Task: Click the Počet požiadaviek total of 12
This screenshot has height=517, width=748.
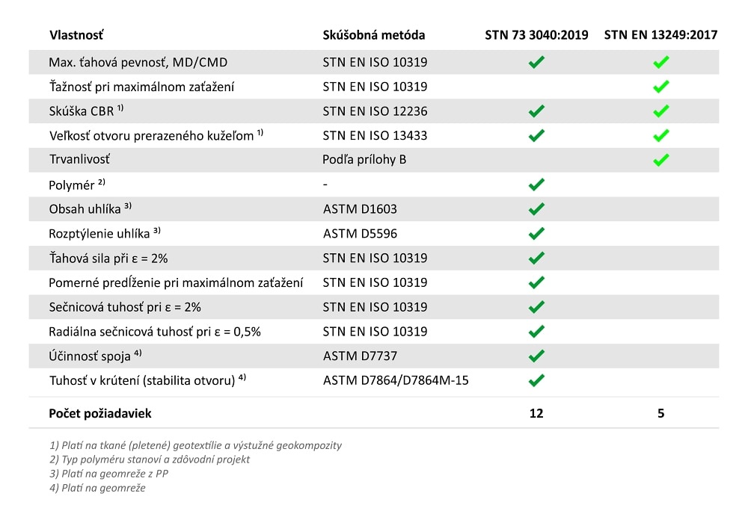Action: [x=536, y=412]
